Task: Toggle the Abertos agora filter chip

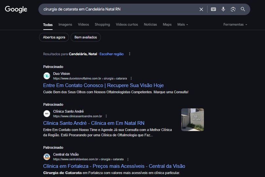Action: [54, 37]
